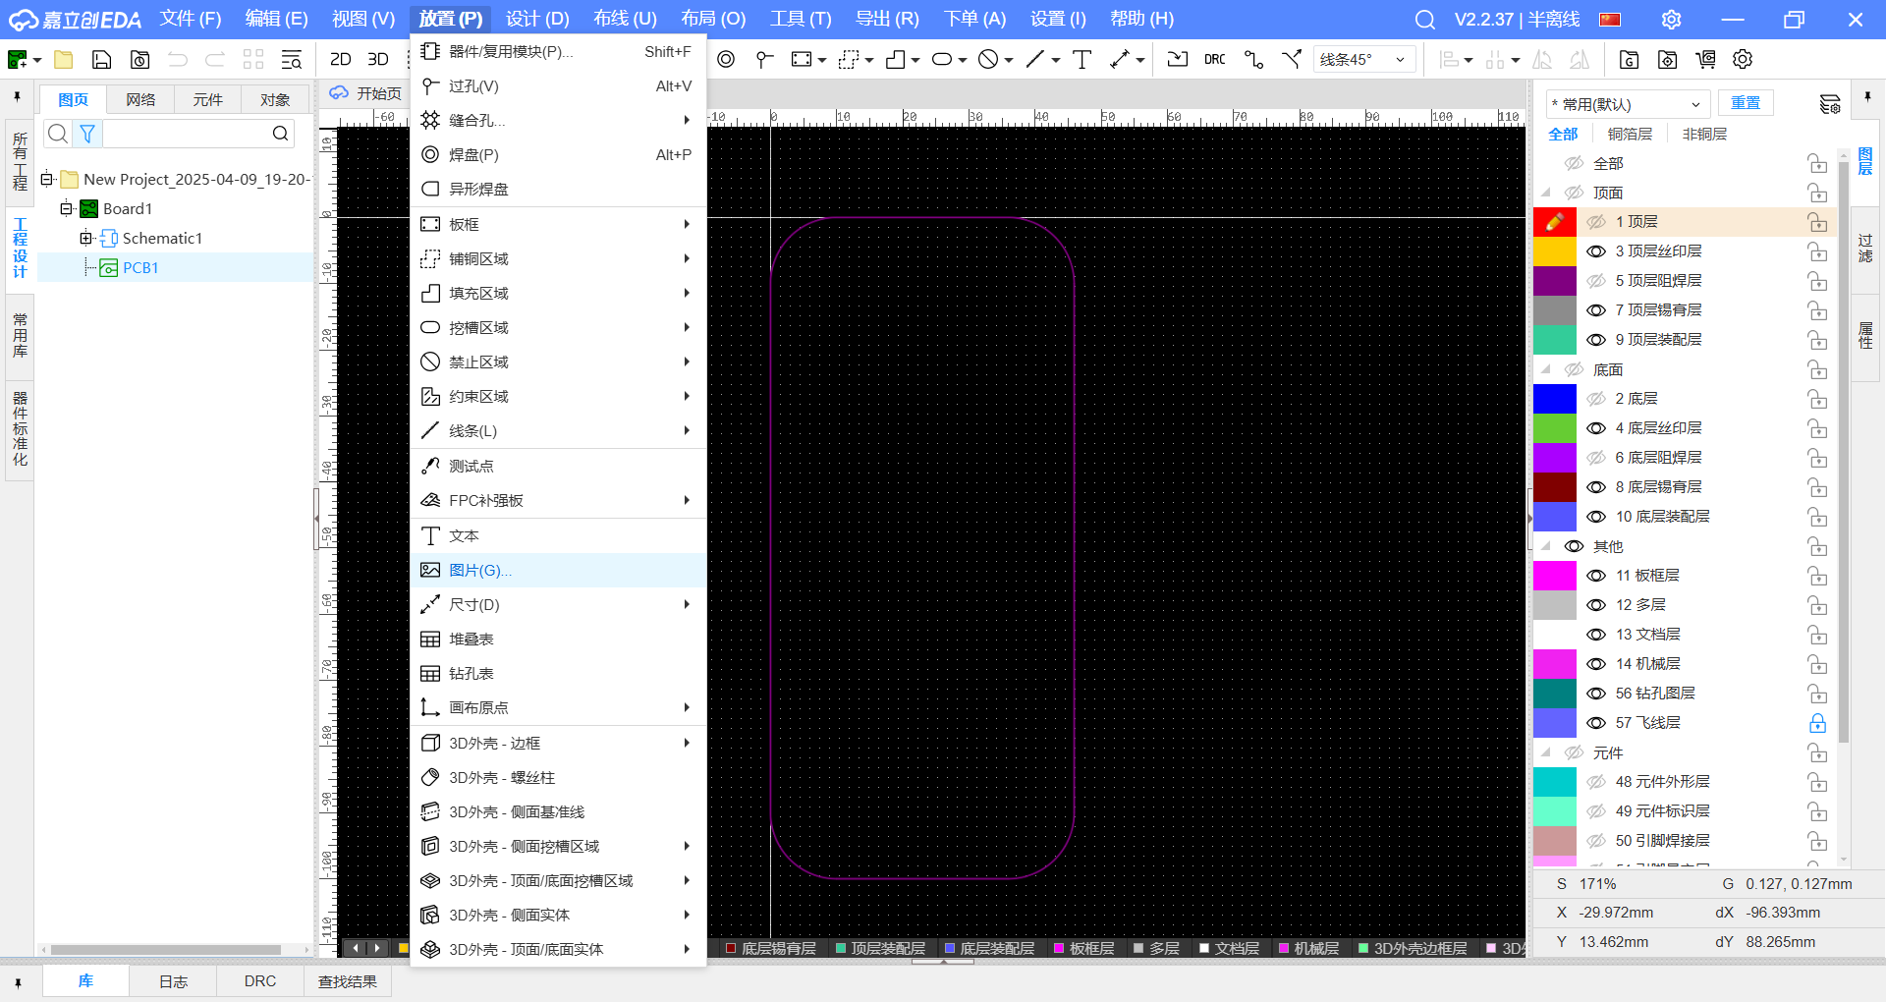Open the 线条45° routing angle dropdown
Viewport: 1886px width, 1002px height.
coord(1364,60)
